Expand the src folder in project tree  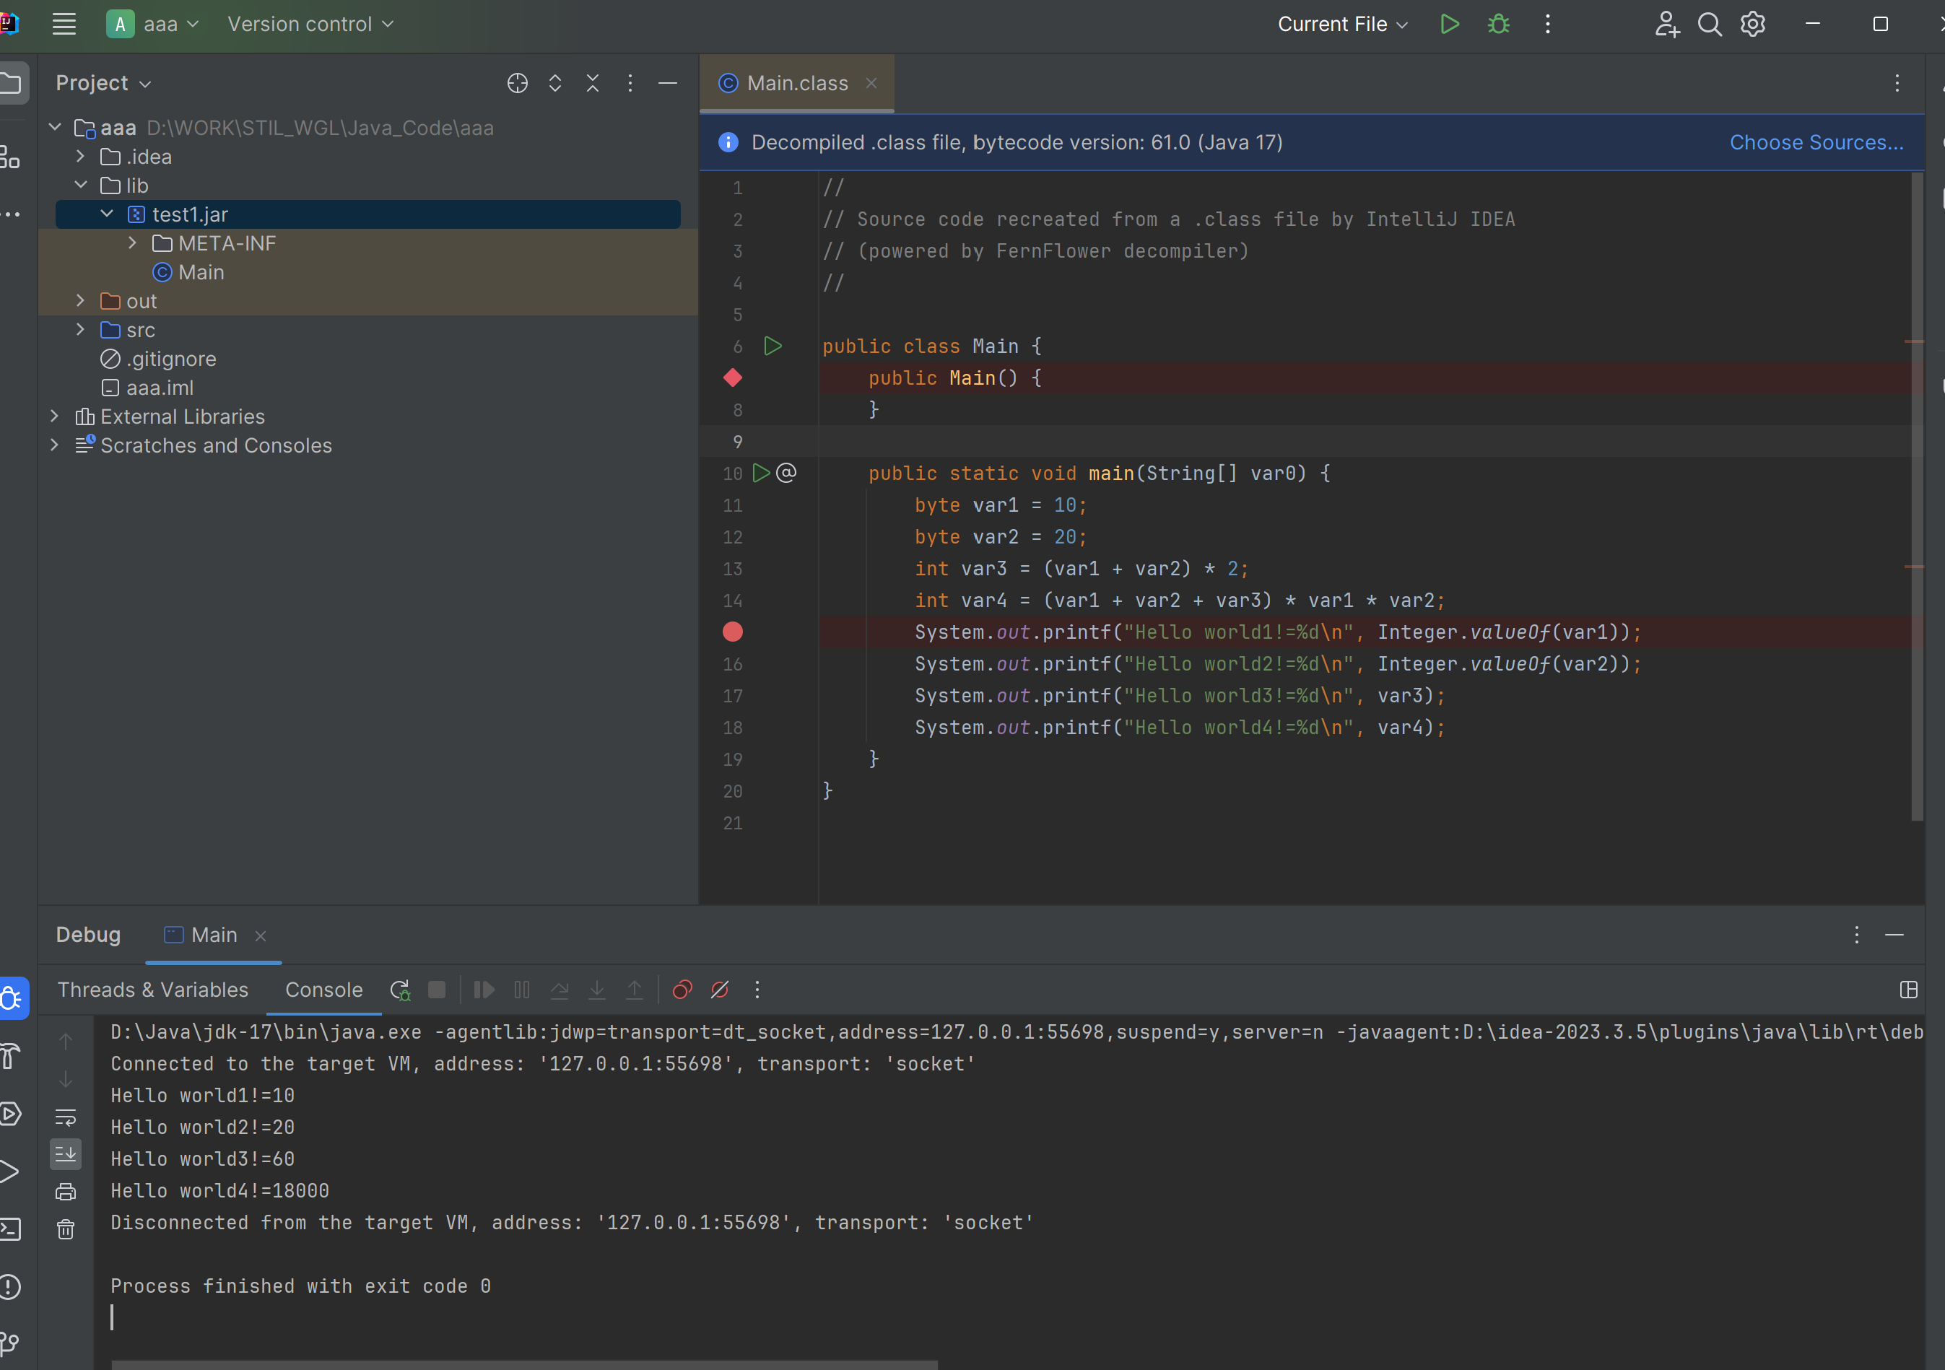pos(80,329)
